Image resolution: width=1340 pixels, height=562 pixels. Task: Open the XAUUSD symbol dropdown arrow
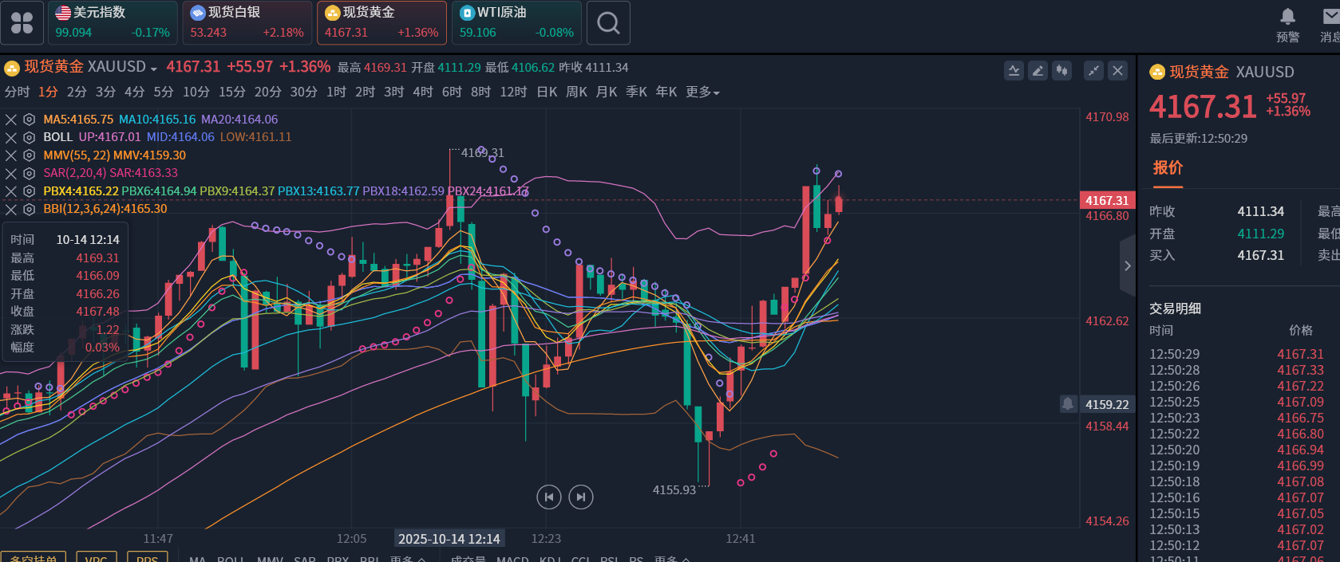(153, 69)
